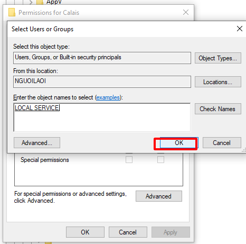
Task: Open the examples help link
Action: coord(108,97)
